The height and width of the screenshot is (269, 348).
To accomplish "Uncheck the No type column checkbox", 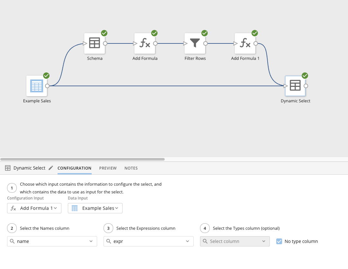I will [279, 241].
